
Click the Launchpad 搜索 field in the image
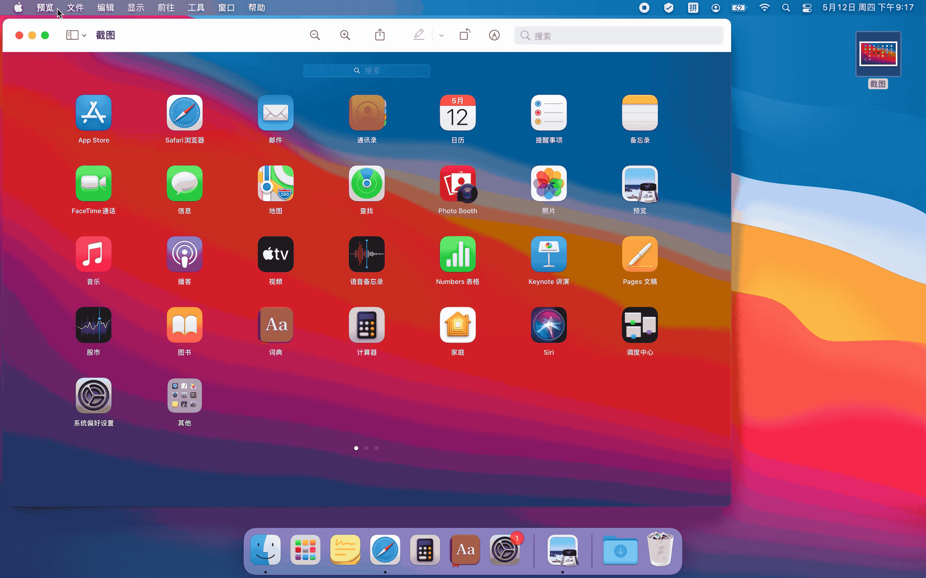[367, 71]
